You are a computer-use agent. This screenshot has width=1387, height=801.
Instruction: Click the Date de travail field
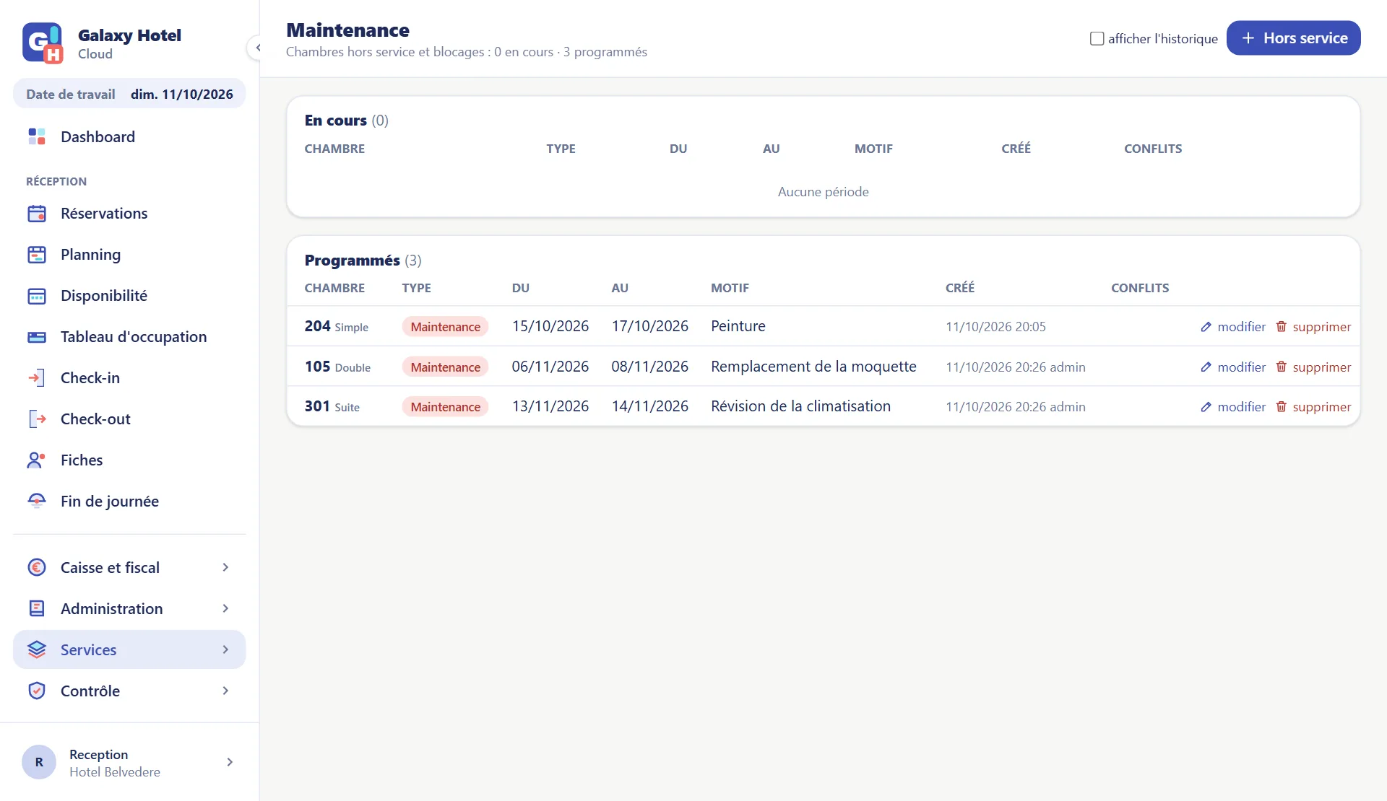[129, 95]
